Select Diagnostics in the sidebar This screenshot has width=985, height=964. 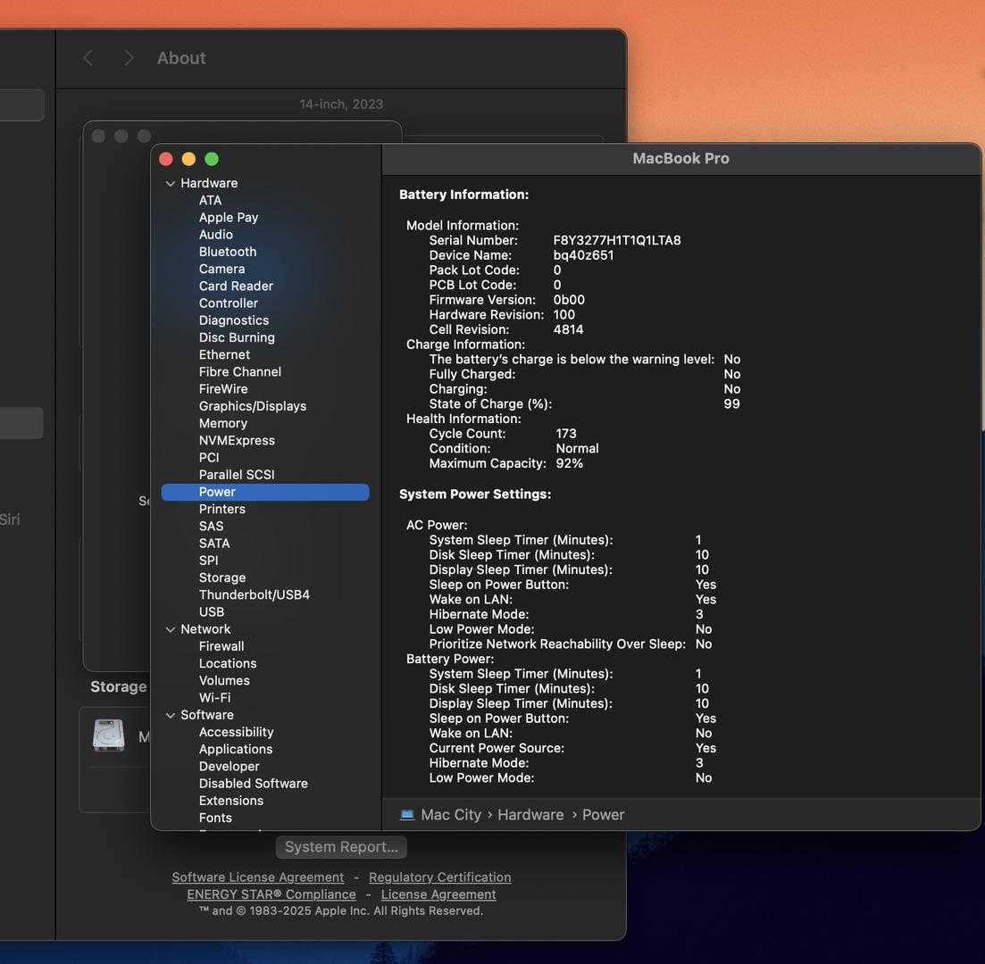pos(234,320)
